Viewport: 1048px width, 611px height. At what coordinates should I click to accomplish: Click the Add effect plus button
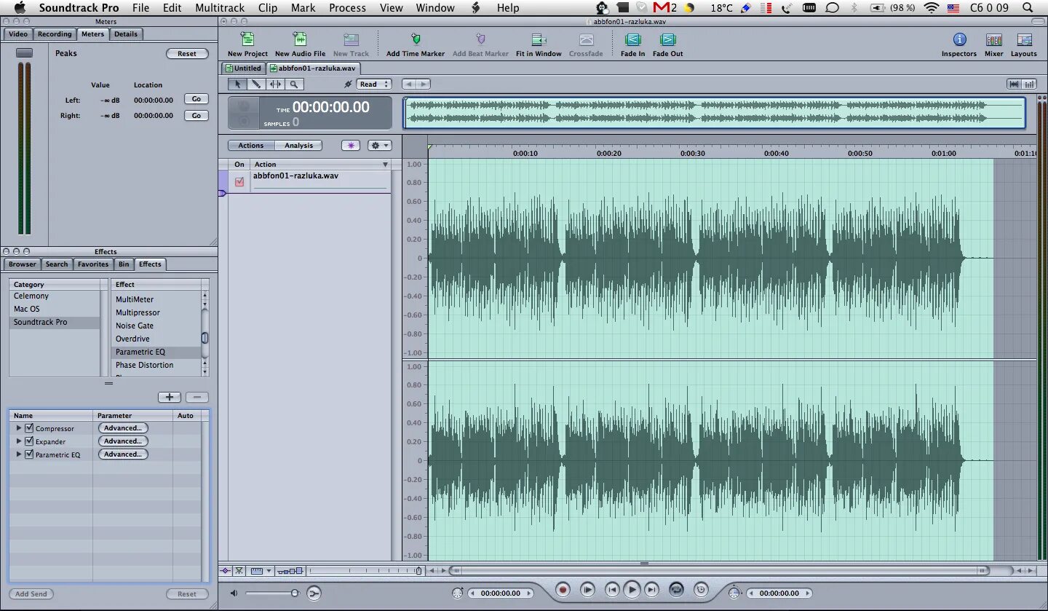(x=170, y=397)
